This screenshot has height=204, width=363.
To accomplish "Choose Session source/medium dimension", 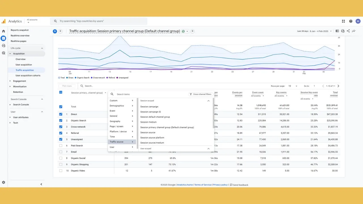I will (152, 143).
